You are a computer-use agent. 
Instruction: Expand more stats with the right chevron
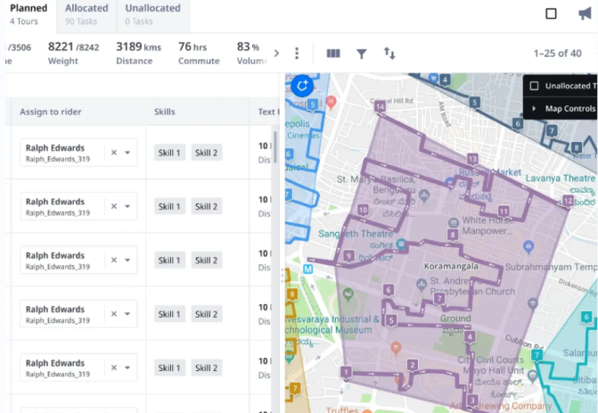pyautogui.click(x=276, y=54)
